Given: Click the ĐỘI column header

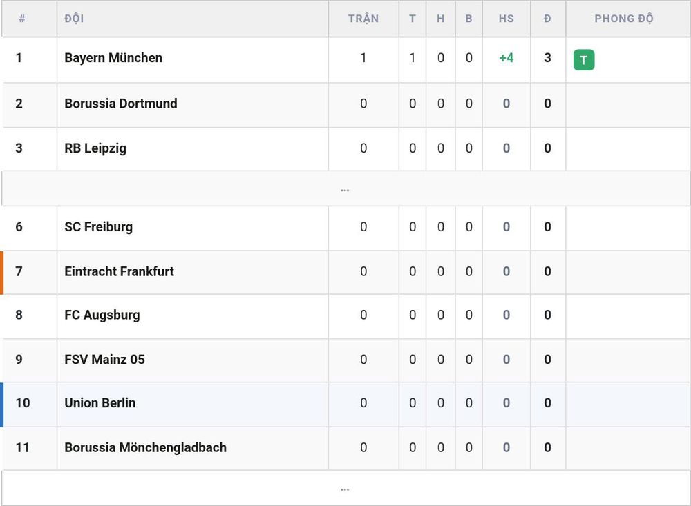Looking at the screenshot, I should coord(74,19).
